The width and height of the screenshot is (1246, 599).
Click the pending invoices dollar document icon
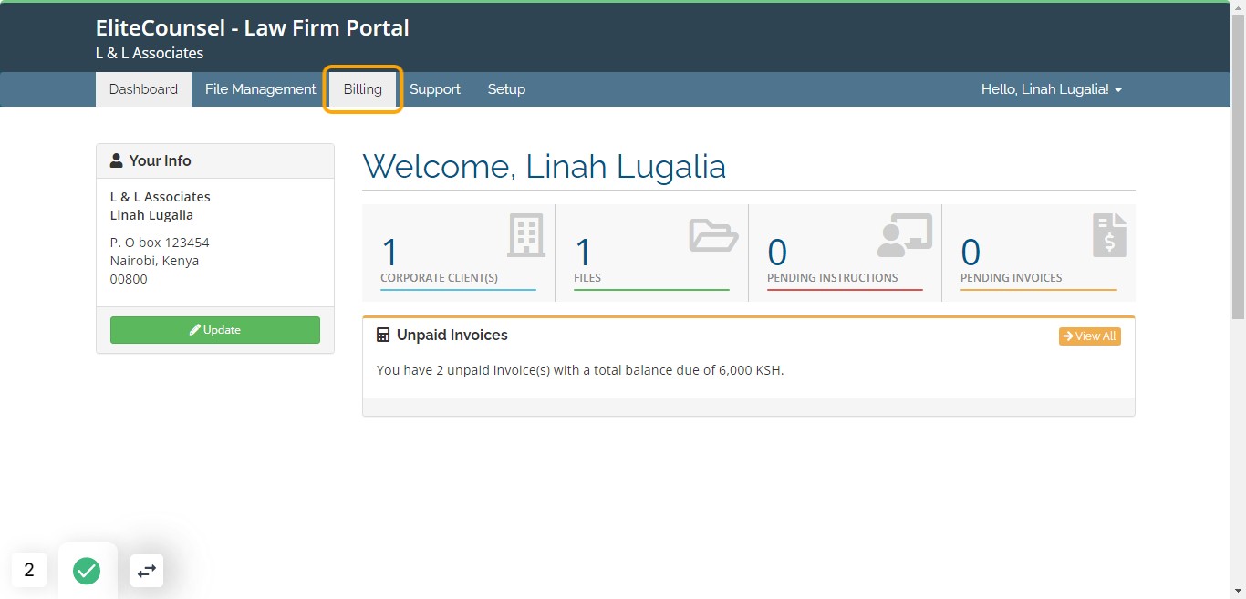point(1109,235)
